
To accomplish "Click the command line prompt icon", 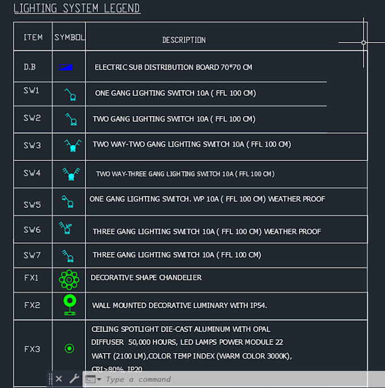I will pos(90,379).
